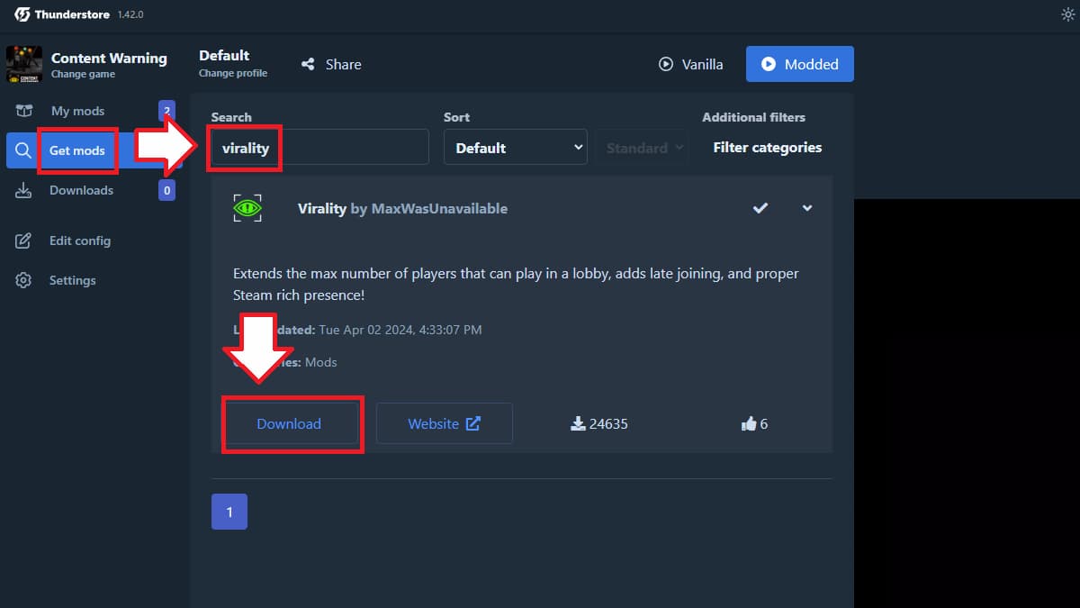Image resolution: width=1080 pixels, height=608 pixels.
Task: Click the Download button for Virality
Action: click(289, 423)
